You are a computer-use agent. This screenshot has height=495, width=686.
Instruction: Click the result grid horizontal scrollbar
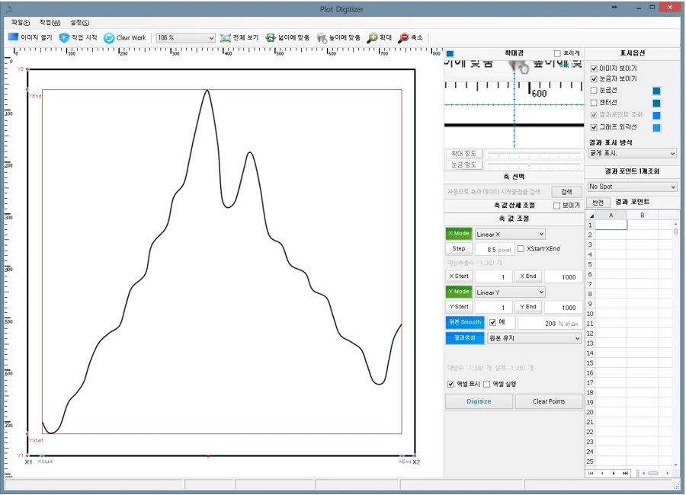(x=655, y=473)
